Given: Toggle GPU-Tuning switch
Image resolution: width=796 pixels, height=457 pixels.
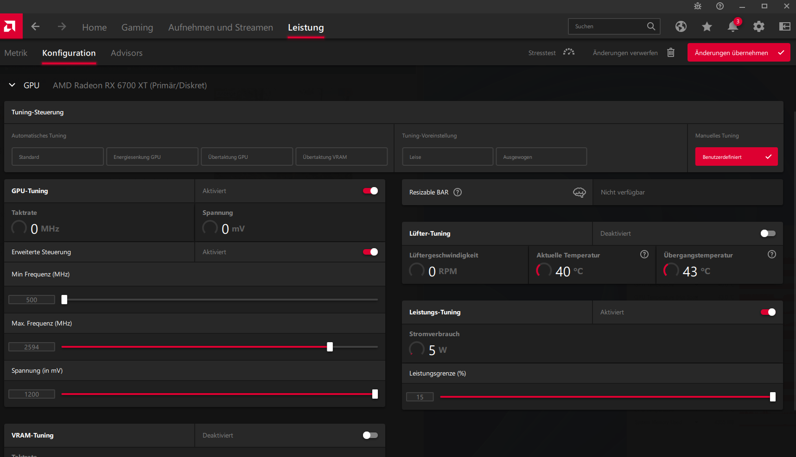Looking at the screenshot, I should pyautogui.click(x=370, y=191).
